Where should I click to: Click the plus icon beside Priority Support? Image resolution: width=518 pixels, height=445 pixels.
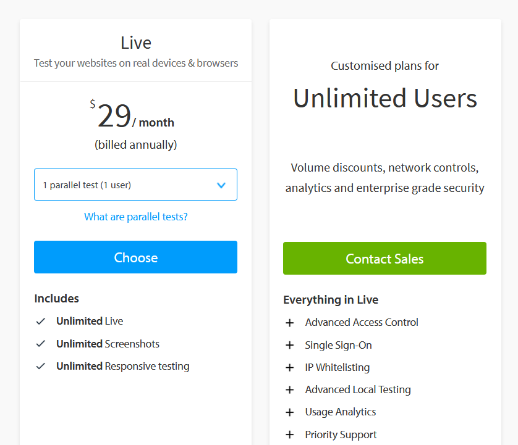(289, 435)
